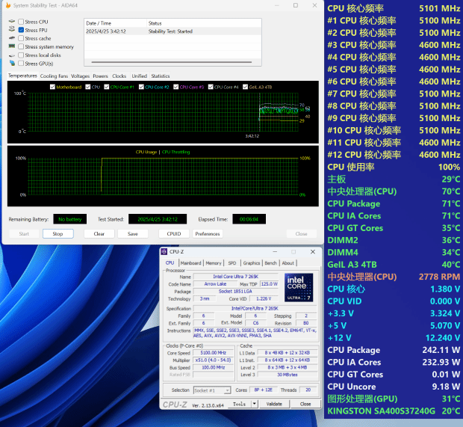Viewport: 463px width, 427px height.
Task: Uncheck the Stress FPU checkbox
Action: tap(21, 30)
